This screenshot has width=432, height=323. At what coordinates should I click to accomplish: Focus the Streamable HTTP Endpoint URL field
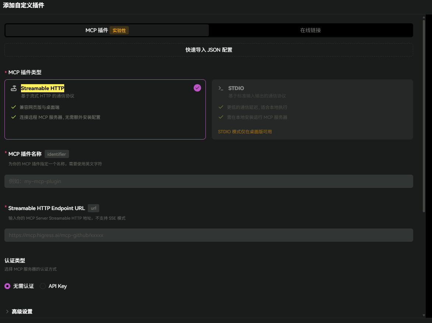(x=208, y=235)
